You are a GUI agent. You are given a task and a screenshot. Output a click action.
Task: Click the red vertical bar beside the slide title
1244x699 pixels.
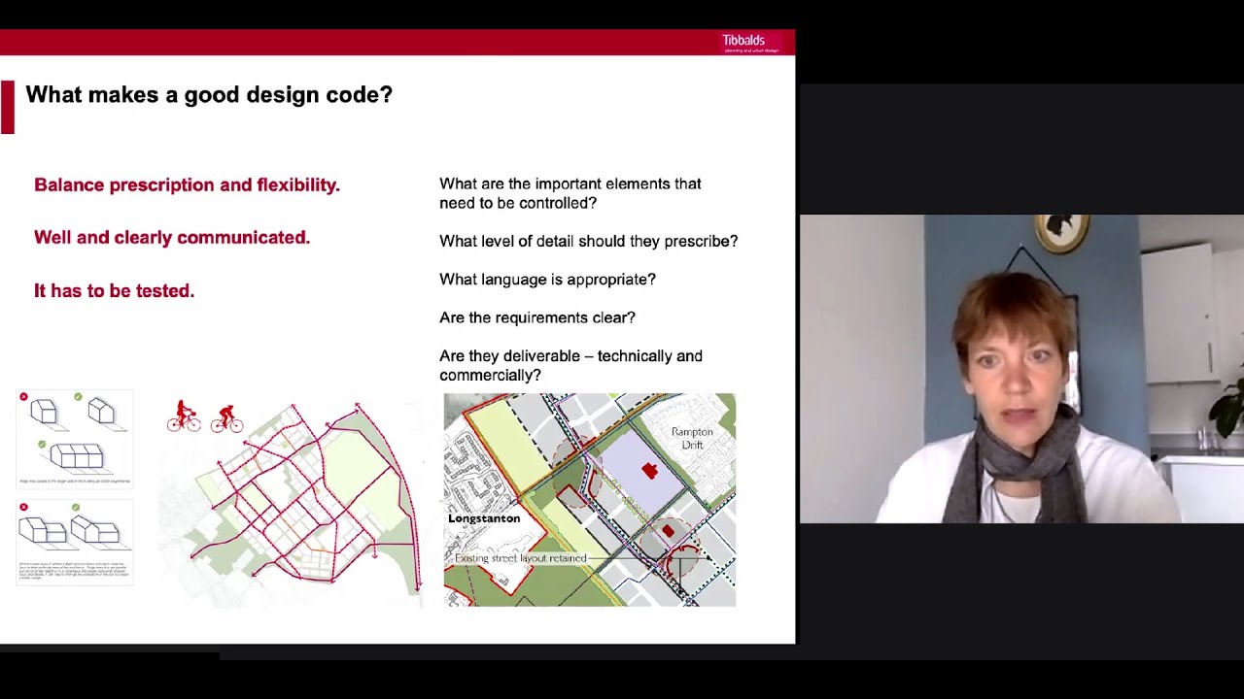(x=8, y=106)
